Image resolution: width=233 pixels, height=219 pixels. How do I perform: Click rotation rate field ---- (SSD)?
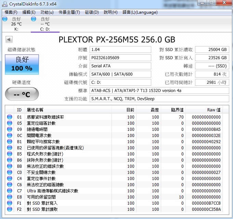[212, 66]
